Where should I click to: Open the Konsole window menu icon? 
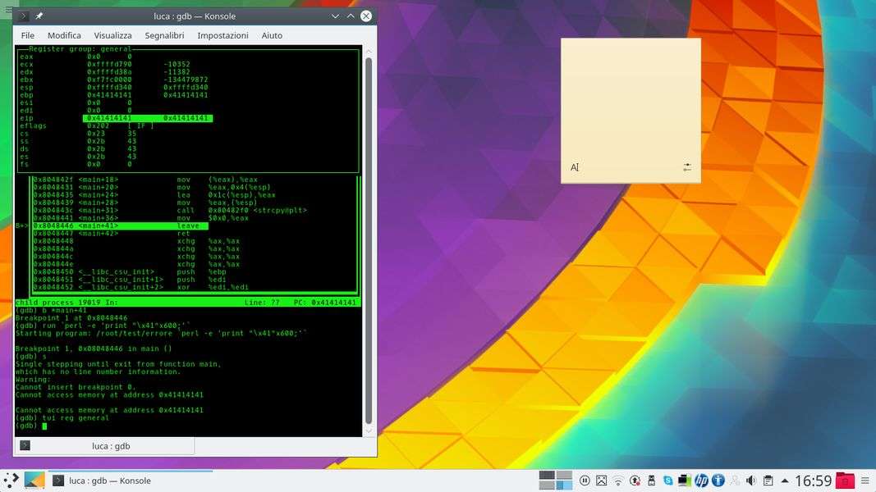coord(24,16)
